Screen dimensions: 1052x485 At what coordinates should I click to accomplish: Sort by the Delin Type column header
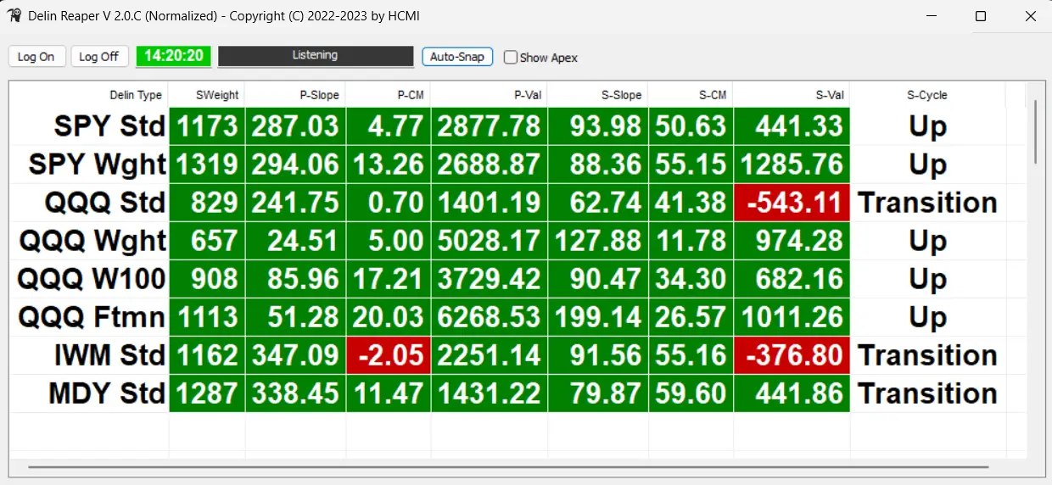(x=135, y=95)
